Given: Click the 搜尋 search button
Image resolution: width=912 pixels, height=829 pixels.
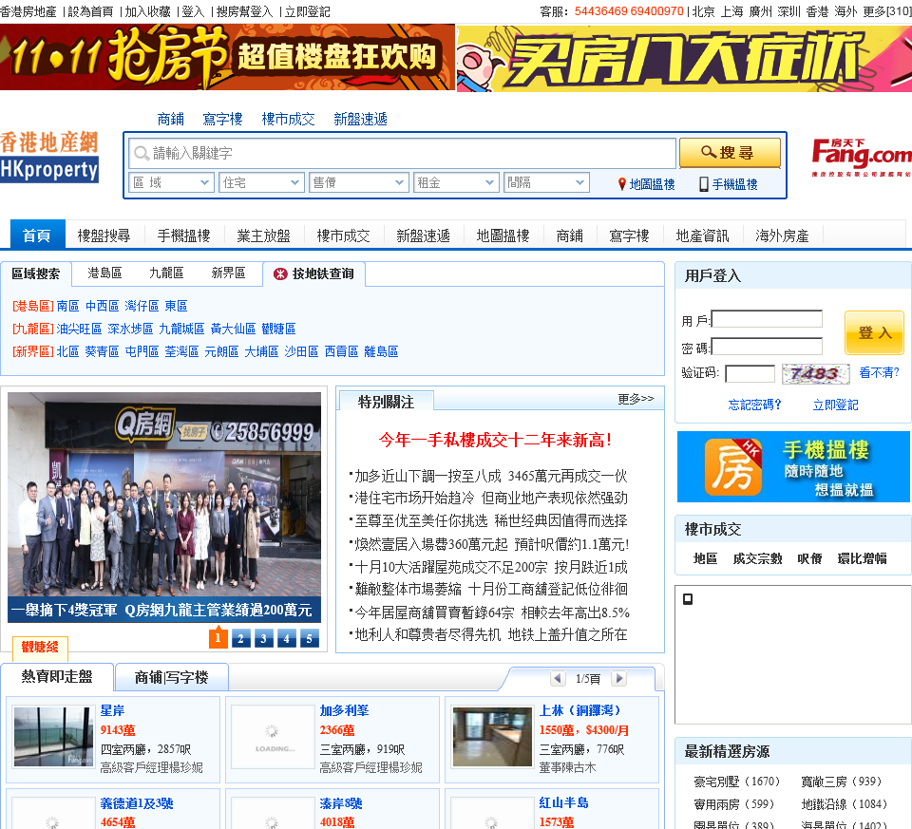Looking at the screenshot, I should tap(730, 153).
